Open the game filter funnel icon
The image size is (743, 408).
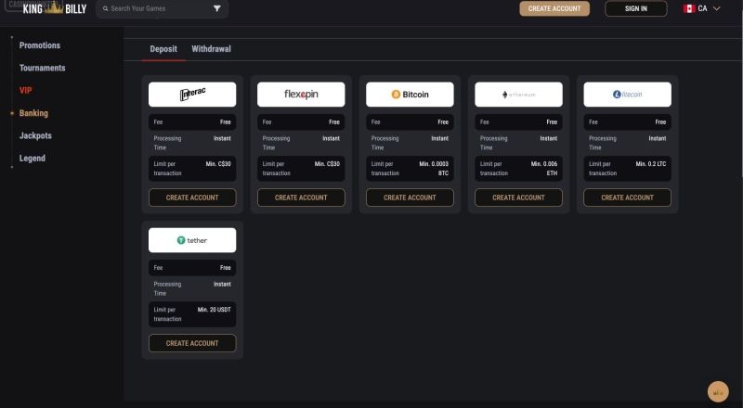216,8
